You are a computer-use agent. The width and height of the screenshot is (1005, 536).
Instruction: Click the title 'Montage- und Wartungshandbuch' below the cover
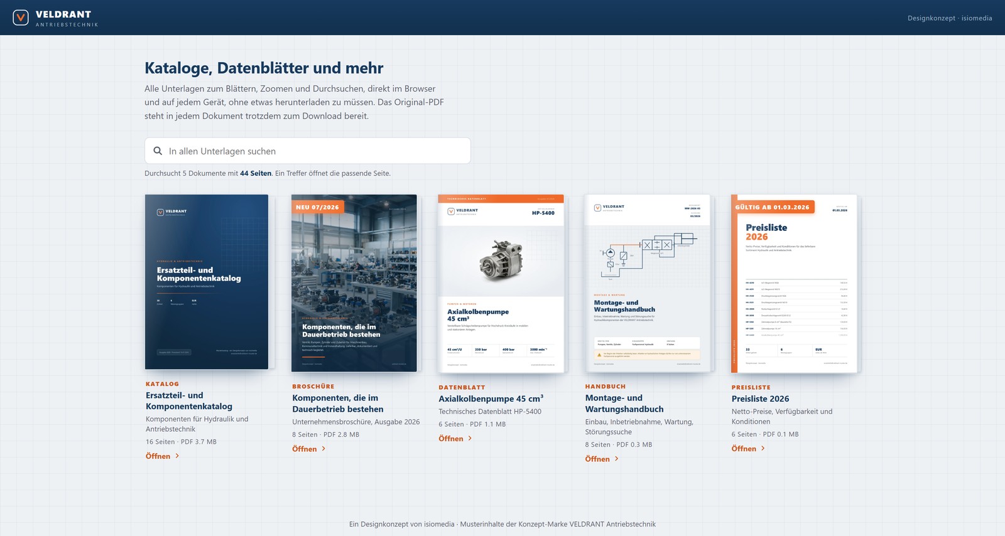coord(624,404)
